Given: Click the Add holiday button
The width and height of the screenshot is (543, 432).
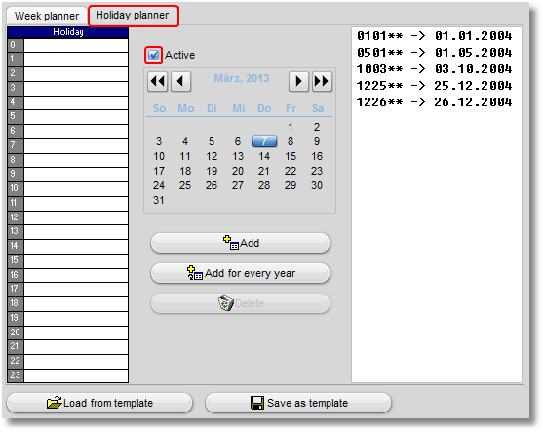Looking at the screenshot, I should pos(240,243).
